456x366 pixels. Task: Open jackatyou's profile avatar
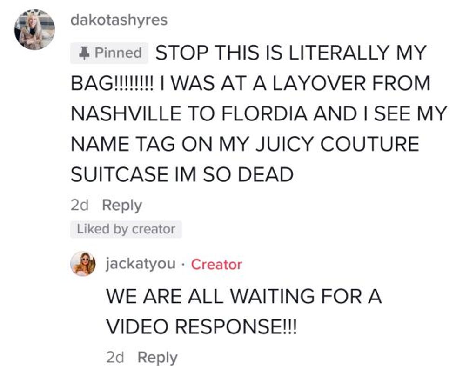point(83,263)
